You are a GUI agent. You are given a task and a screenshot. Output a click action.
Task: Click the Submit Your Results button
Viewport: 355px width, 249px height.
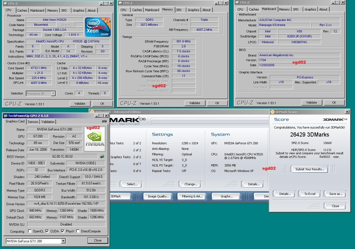310,169
